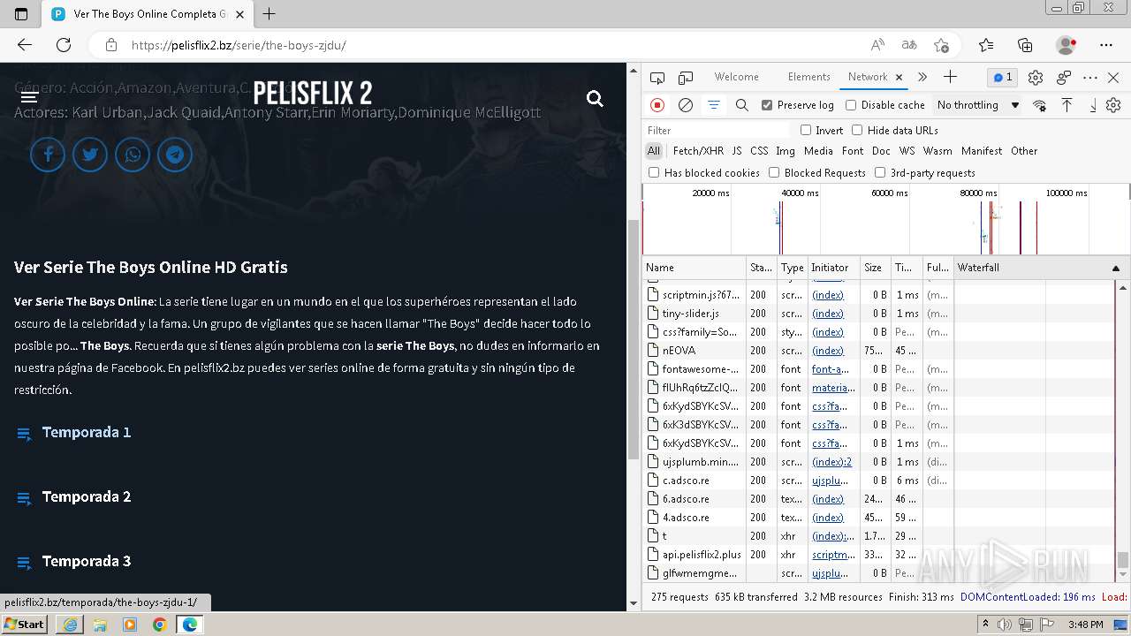Import a HAR file with the upload arrow
Viewport: 1131px width, 636px height.
point(1066,105)
